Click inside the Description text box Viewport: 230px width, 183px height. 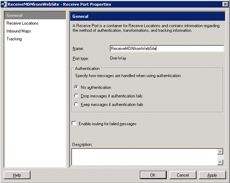click(145, 157)
